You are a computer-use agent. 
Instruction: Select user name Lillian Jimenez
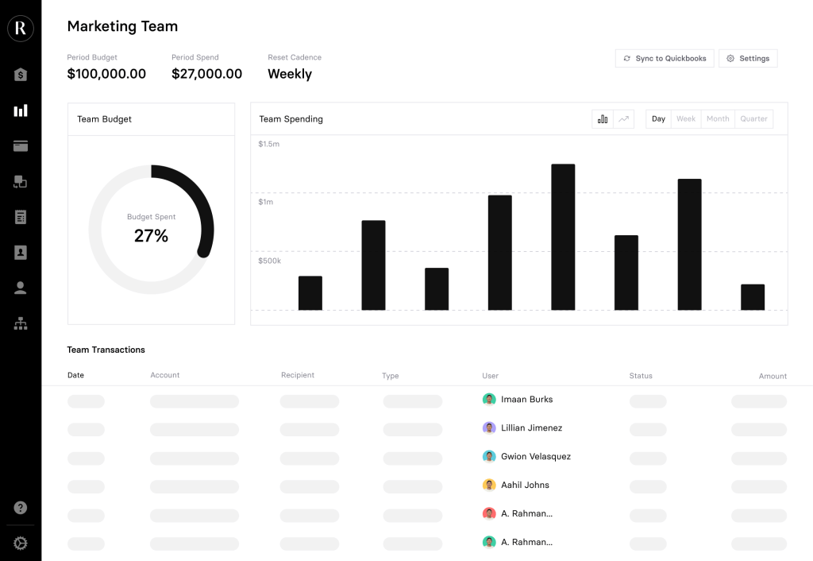(x=531, y=428)
